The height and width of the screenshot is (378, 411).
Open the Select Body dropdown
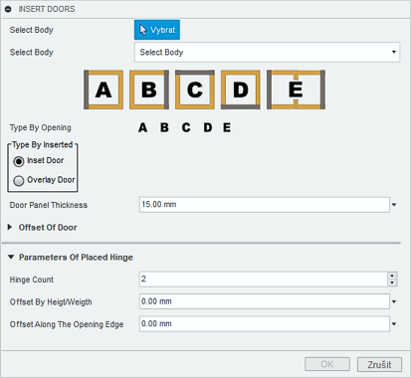[x=267, y=52]
